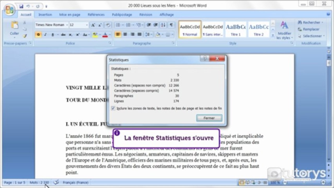Grow font size with the larger A
Image resolution: width=334 pixels, height=188 pixels.
[x=93, y=25]
